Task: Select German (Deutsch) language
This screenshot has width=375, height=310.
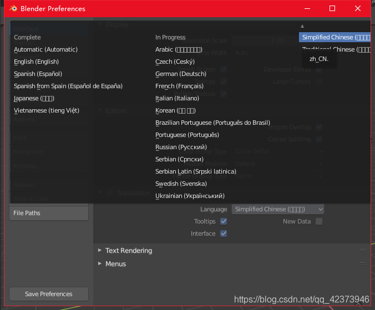Action: pyautogui.click(x=181, y=74)
